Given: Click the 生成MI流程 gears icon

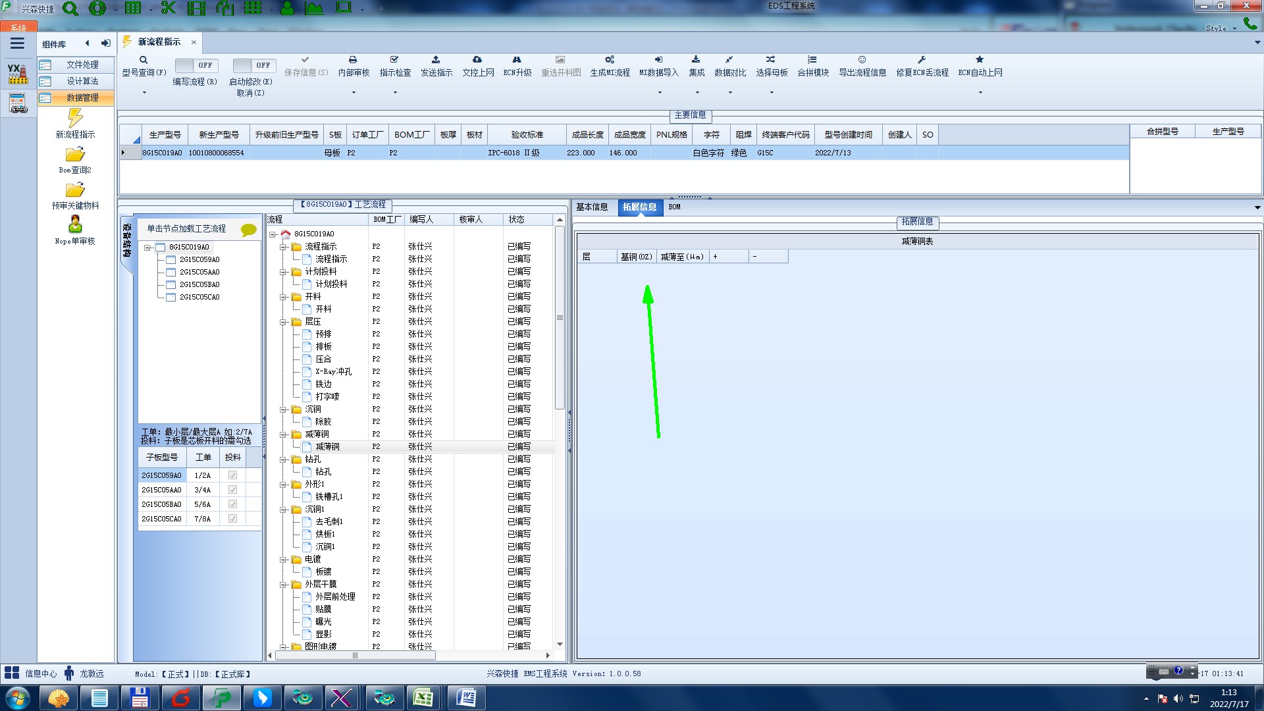Looking at the screenshot, I should click(x=610, y=60).
